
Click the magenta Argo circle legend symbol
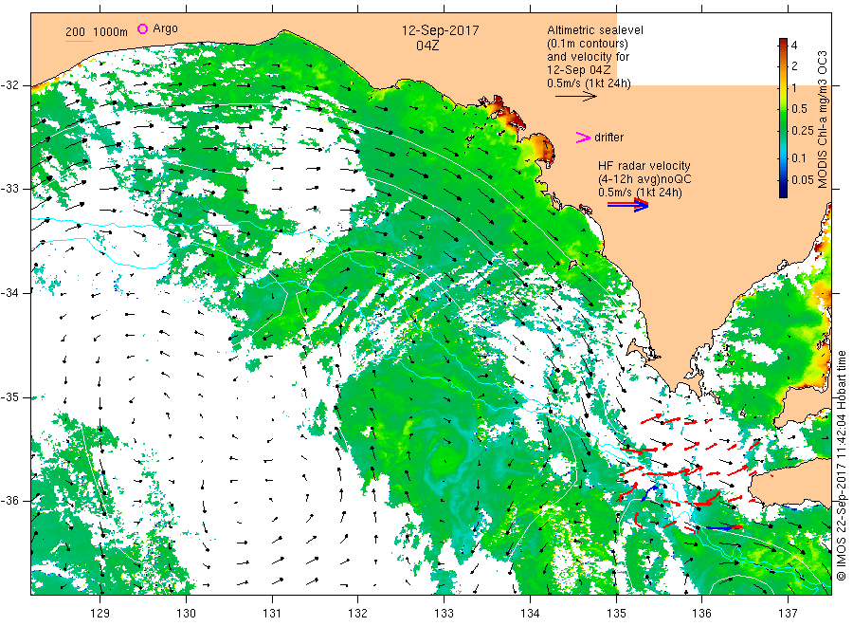[142, 28]
